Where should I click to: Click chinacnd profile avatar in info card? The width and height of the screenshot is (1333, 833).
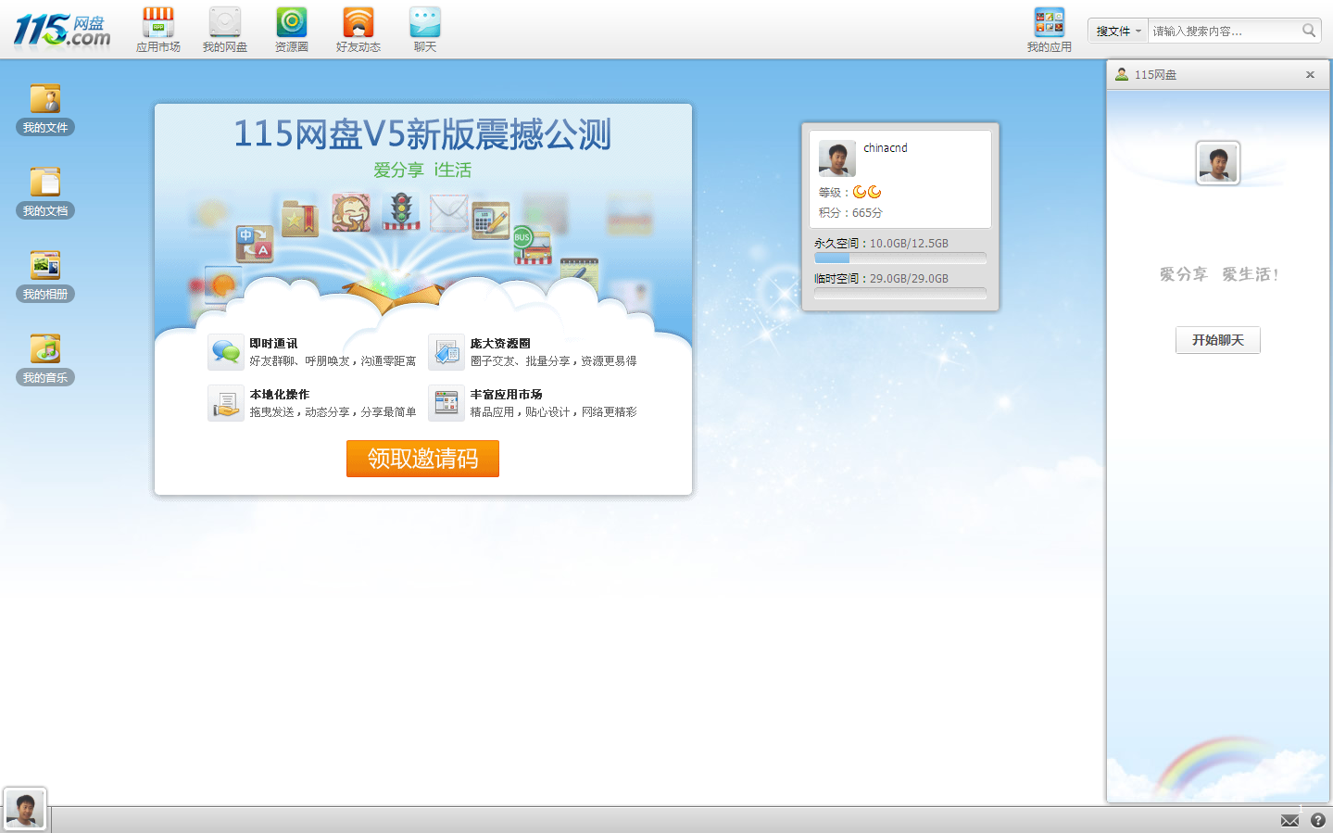pyautogui.click(x=836, y=158)
